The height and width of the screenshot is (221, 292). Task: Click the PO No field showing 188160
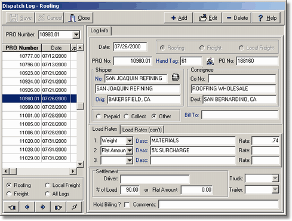click(257, 61)
